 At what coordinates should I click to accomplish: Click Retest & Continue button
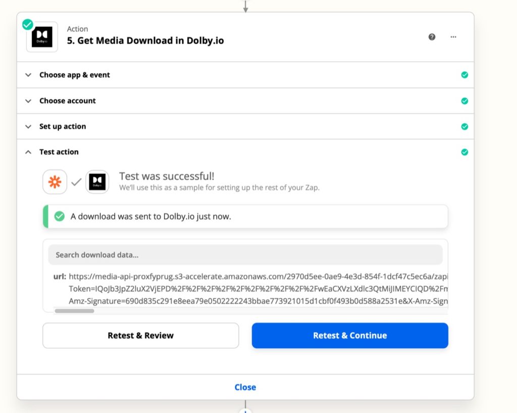(350, 336)
